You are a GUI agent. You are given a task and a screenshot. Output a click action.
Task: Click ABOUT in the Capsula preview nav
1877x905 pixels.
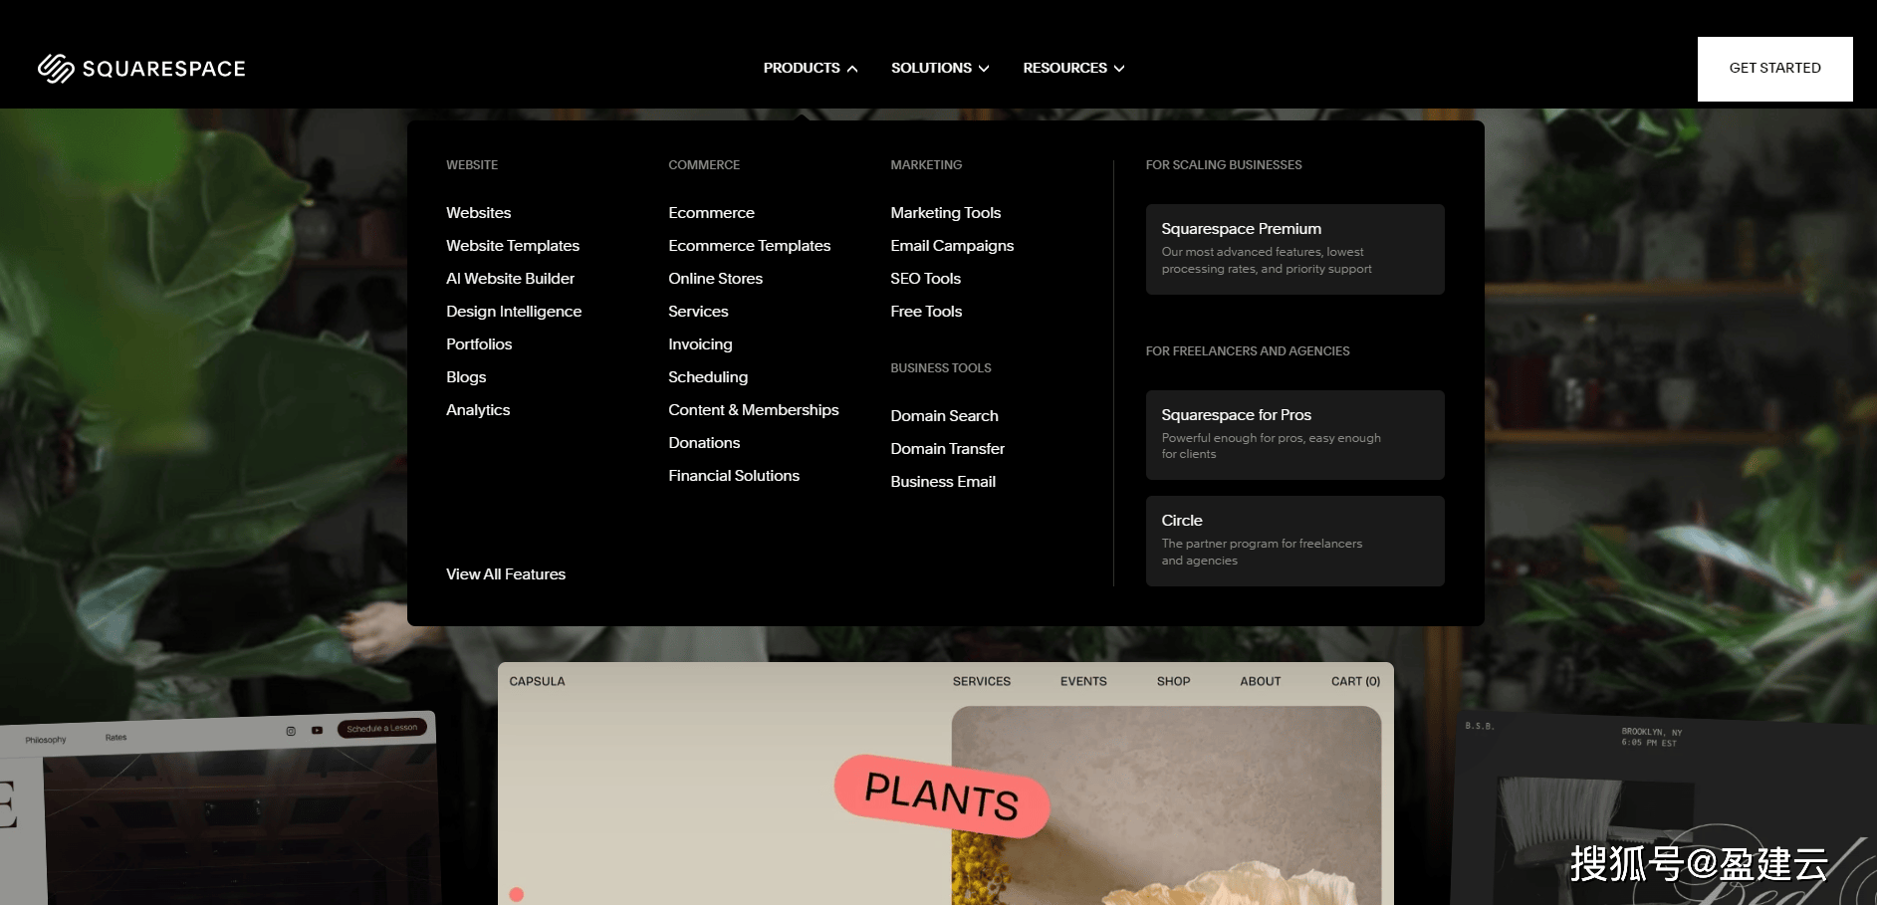1261,682
